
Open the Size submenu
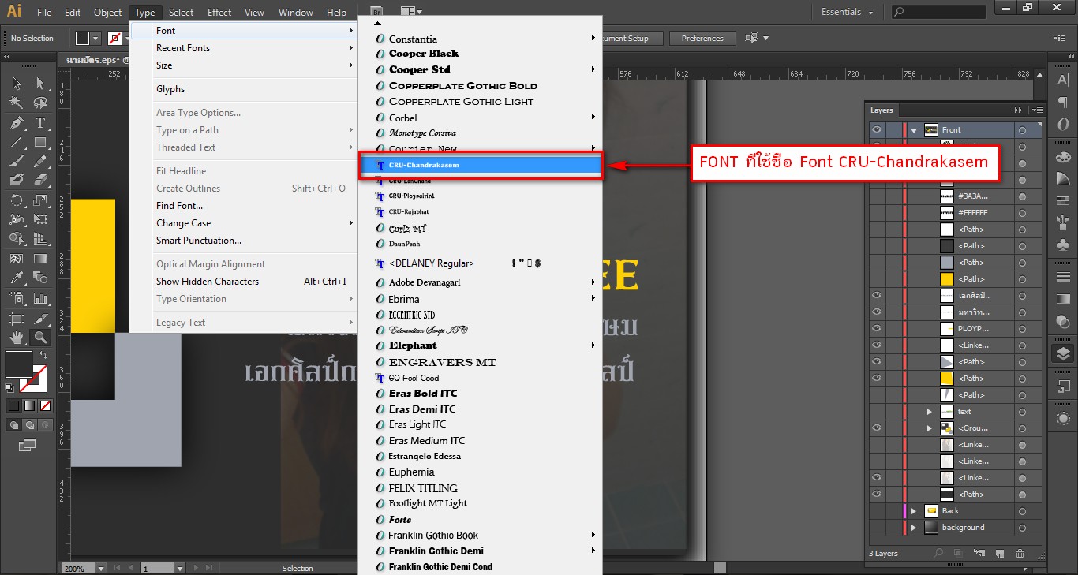click(x=244, y=65)
